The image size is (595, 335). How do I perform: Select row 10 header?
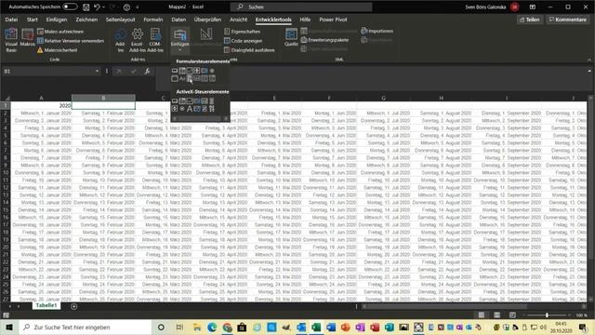click(x=6, y=172)
